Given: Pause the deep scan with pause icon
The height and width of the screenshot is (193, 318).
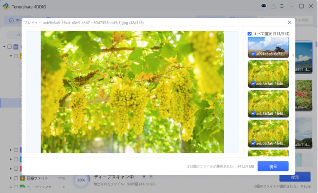Looking at the screenshot, I should pyautogui.click(x=151, y=177).
